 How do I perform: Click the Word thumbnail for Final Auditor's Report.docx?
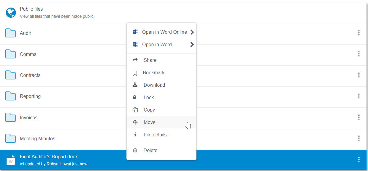(x=11, y=160)
